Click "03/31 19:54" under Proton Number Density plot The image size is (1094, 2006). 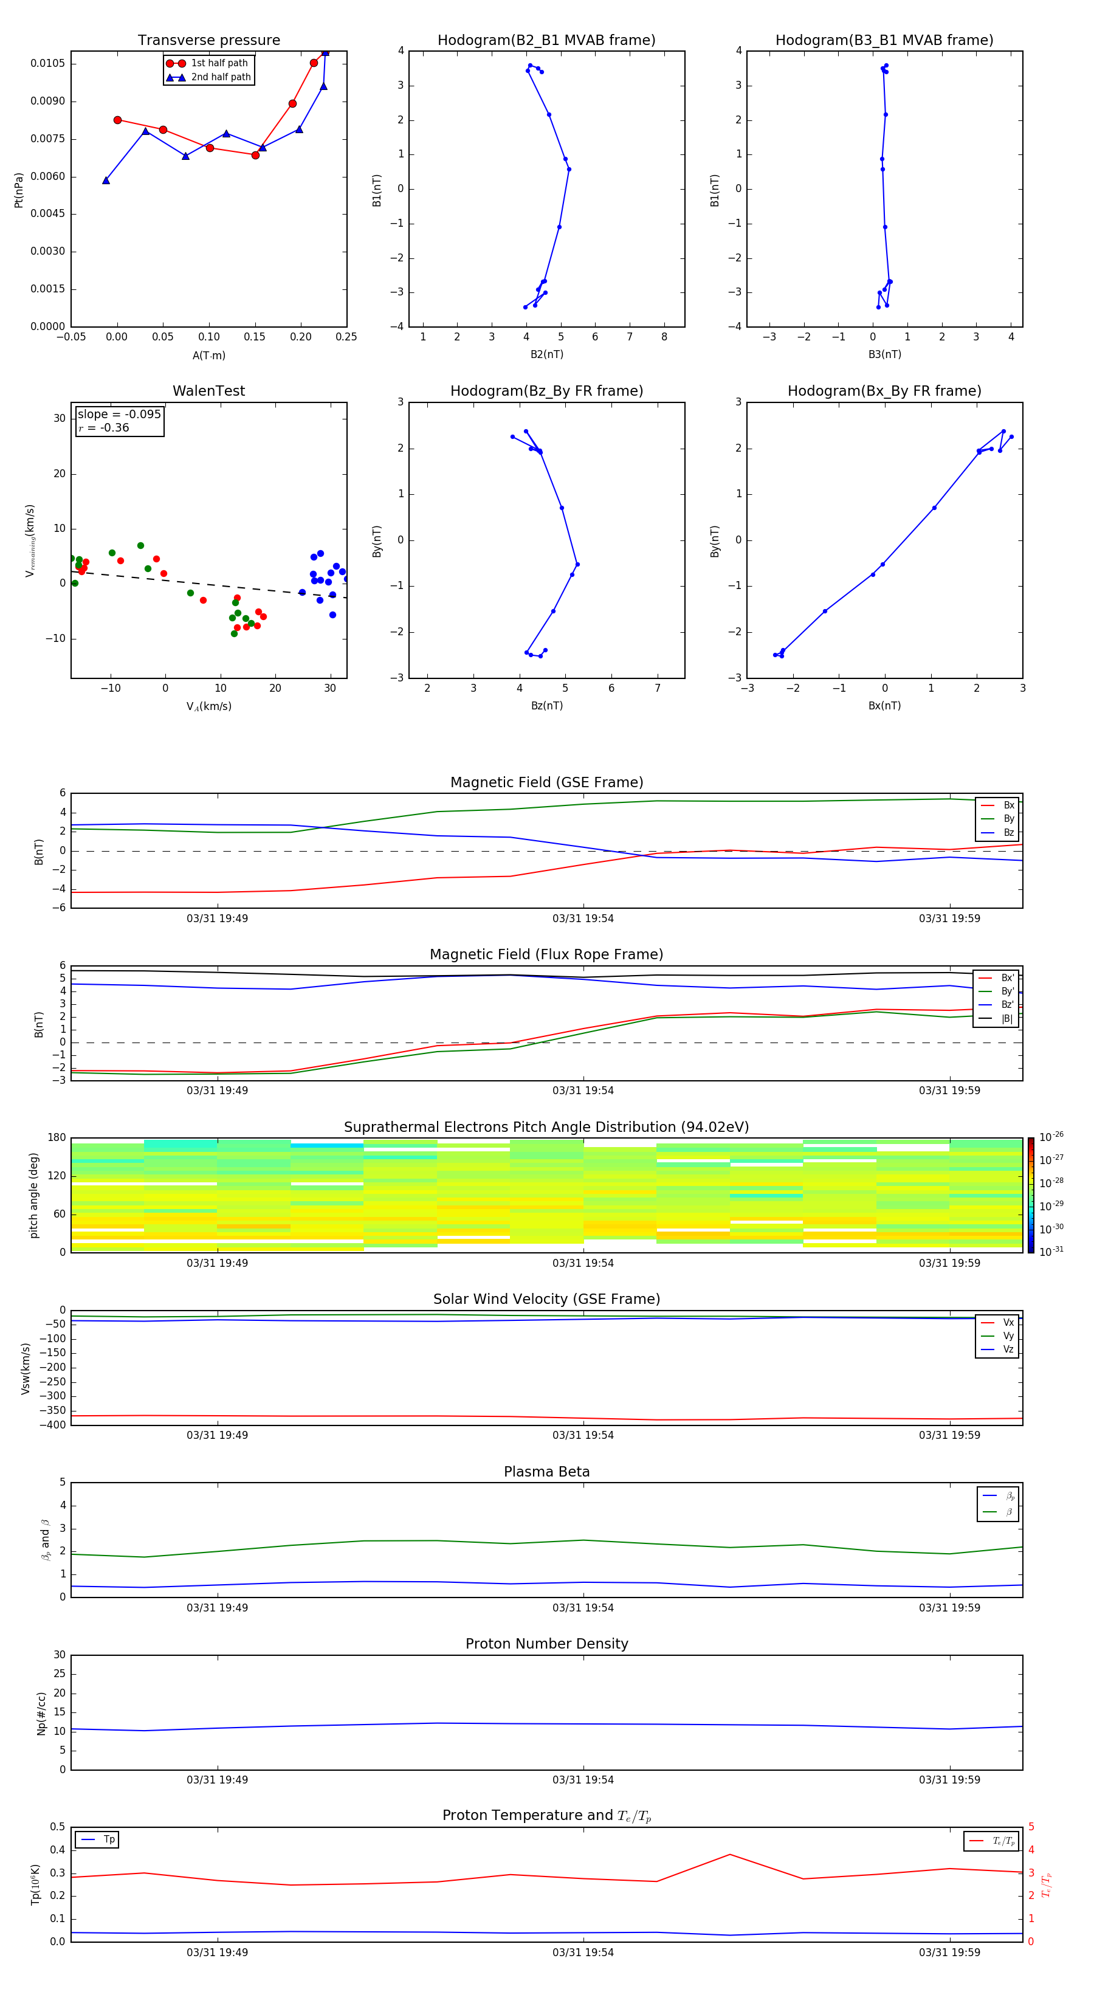click(583, 1780)
